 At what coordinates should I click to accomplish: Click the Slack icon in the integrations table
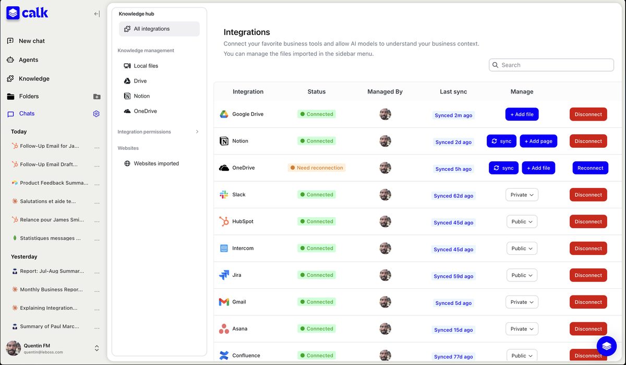(223, 194)
